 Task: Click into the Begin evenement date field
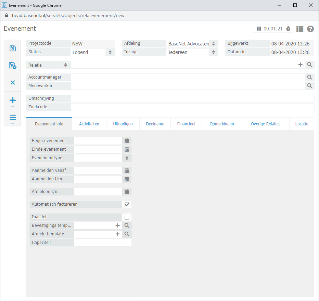click(x=98, y=141)
